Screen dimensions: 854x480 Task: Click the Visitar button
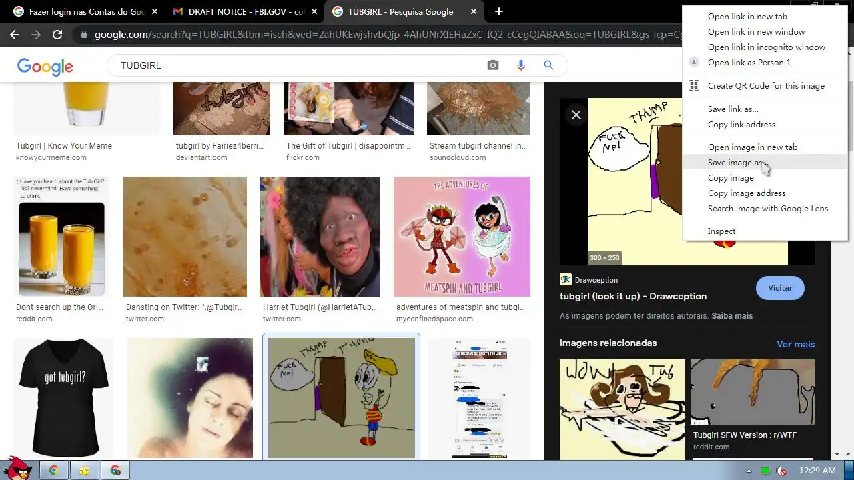(780, 288)
